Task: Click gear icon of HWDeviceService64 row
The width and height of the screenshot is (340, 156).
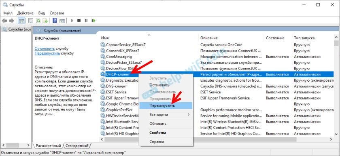Action: 102,116
